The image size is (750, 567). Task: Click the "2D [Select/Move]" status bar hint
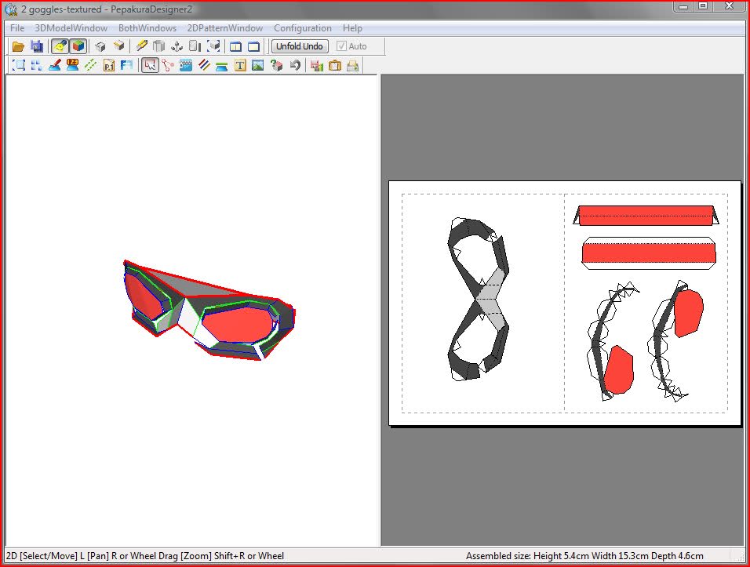click(x=145, y=556)
